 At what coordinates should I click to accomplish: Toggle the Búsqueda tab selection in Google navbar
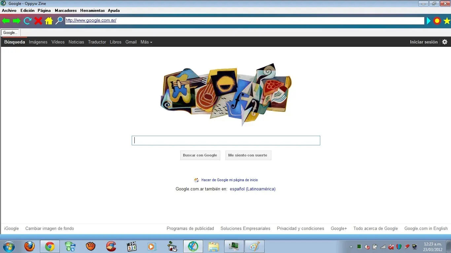pos(15,42)
